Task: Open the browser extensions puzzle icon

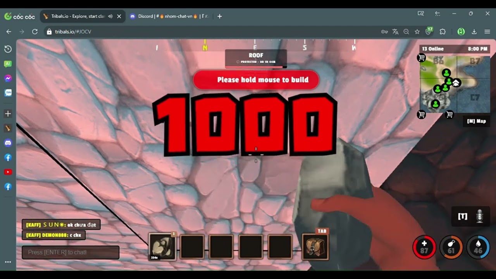Action: [x=443, y=32]
